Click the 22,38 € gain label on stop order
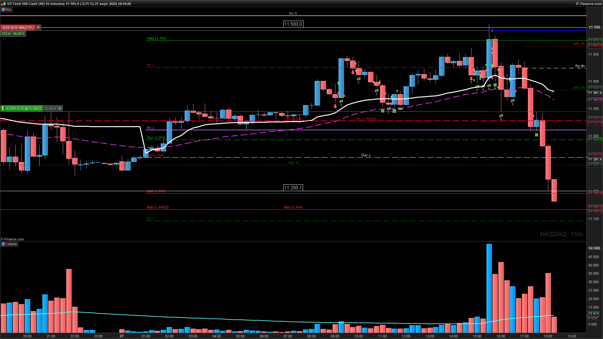Screen dimensions: 603x339 50,109
